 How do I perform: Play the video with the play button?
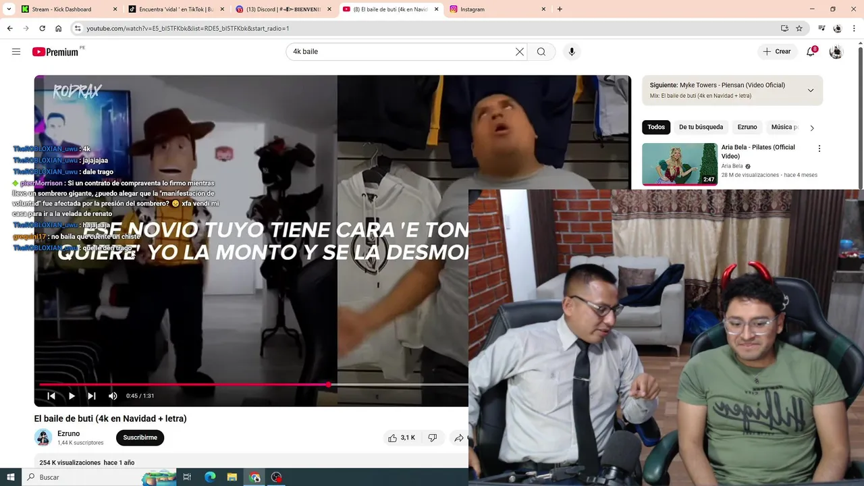72,396
